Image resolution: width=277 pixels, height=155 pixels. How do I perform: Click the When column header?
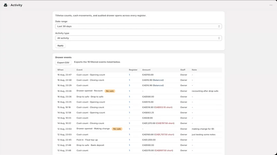coord(60,70)
